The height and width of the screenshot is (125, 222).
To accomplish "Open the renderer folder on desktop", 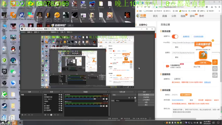I will tap(101, 5).
